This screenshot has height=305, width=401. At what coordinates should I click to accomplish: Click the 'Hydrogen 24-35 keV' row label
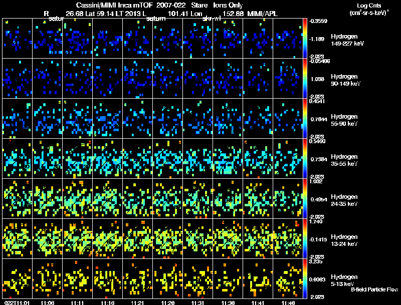click(344, 200)
